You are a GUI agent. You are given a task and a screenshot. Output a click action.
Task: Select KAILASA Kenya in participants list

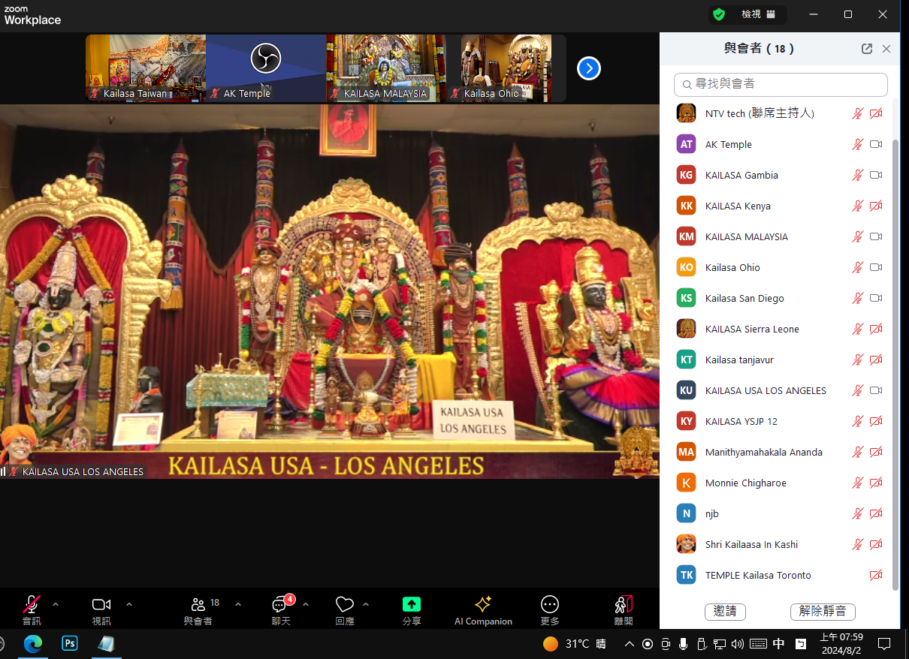[738, 206]
